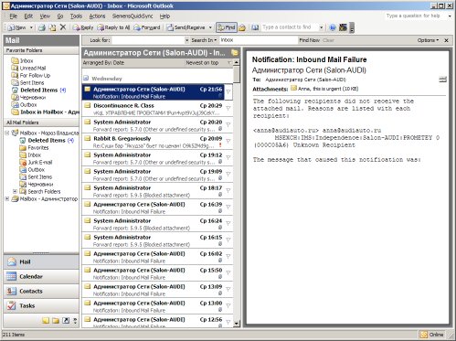Click scroll down arrow of message list
Viewport: 456px width, 341px height.
[237, 324]
